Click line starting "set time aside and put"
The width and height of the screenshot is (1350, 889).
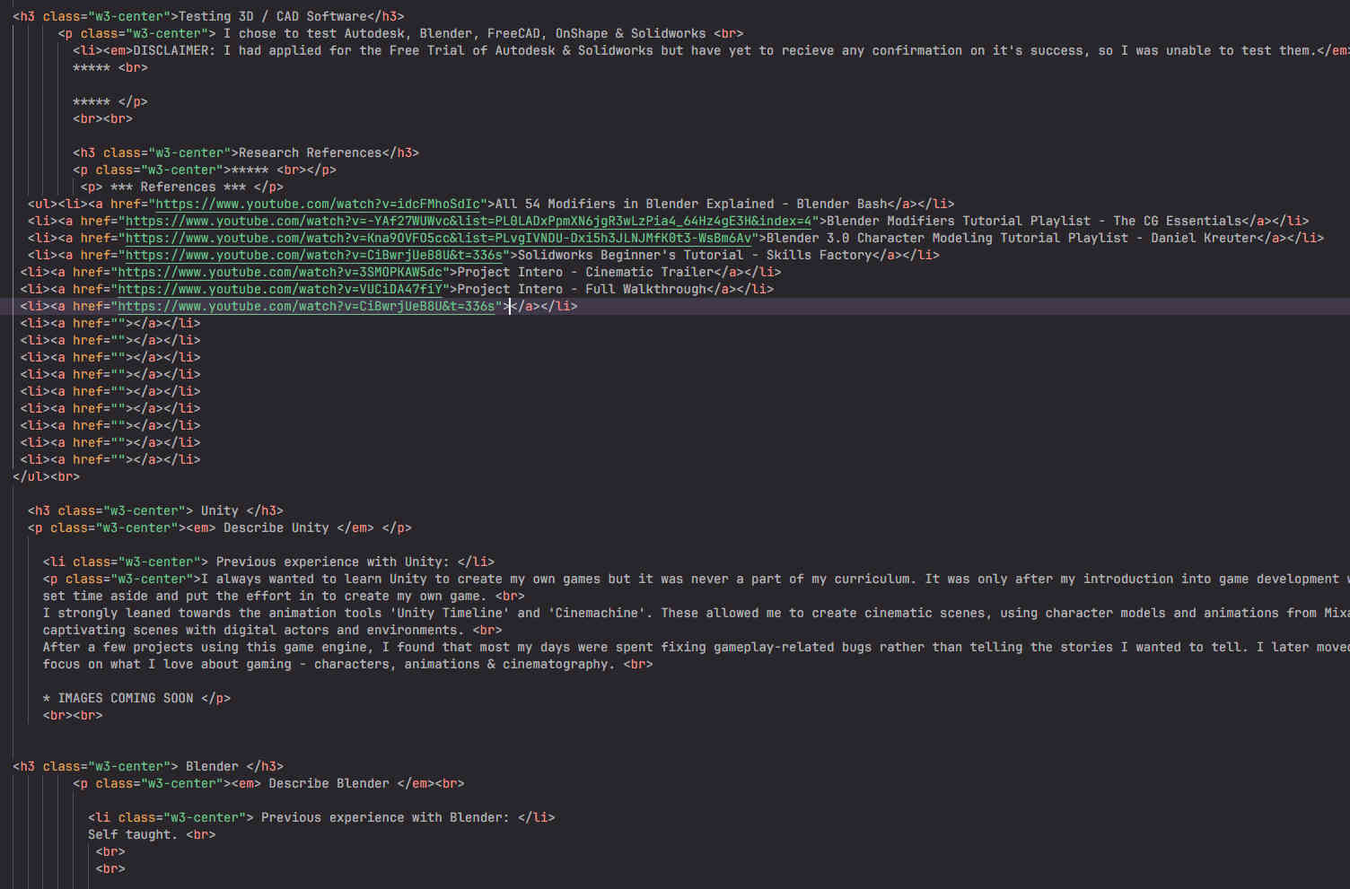tap(284, 596)
